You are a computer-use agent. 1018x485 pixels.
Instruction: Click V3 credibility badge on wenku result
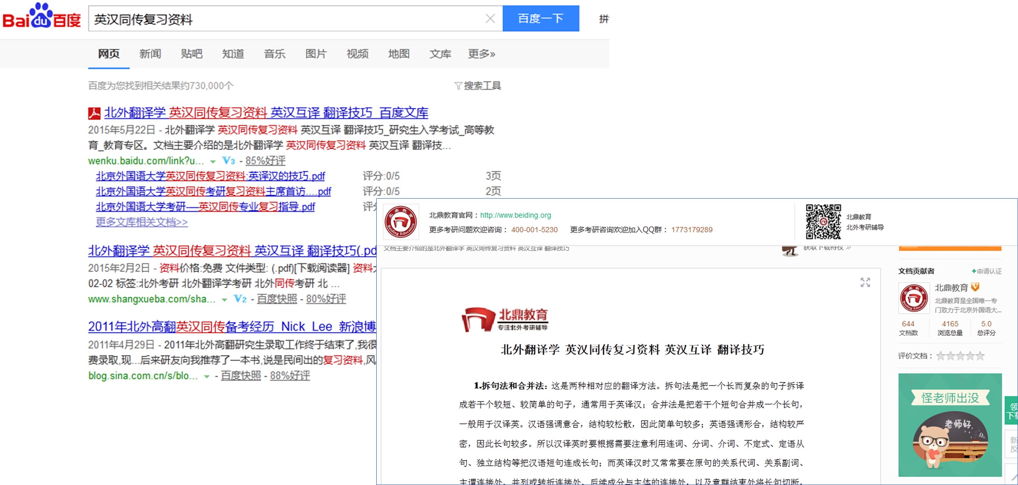228,161
